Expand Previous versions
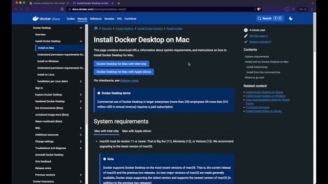328x184 pixels. coord(81,175)
